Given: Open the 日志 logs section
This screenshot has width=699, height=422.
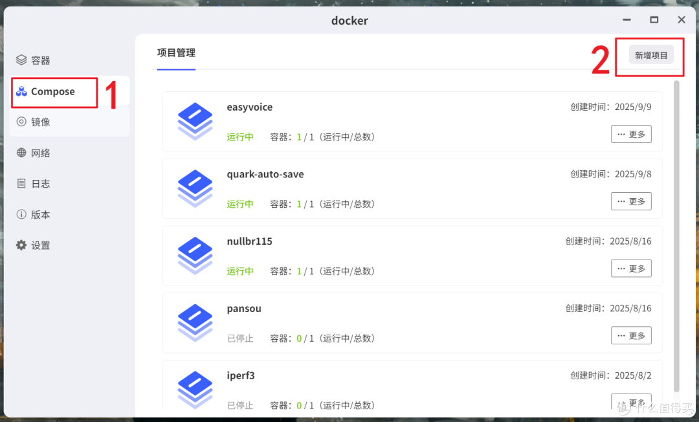Looking at the screenshot, I should 69,184.
